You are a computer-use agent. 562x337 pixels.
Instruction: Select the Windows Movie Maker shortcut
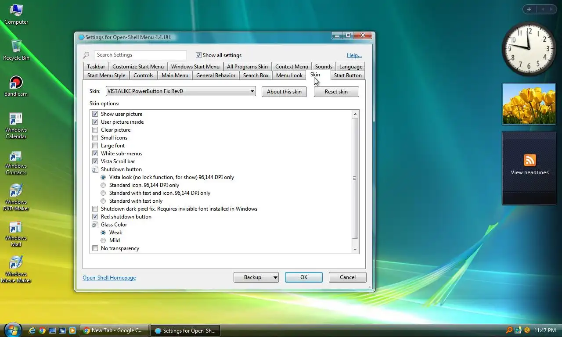[x=16, y=269]
